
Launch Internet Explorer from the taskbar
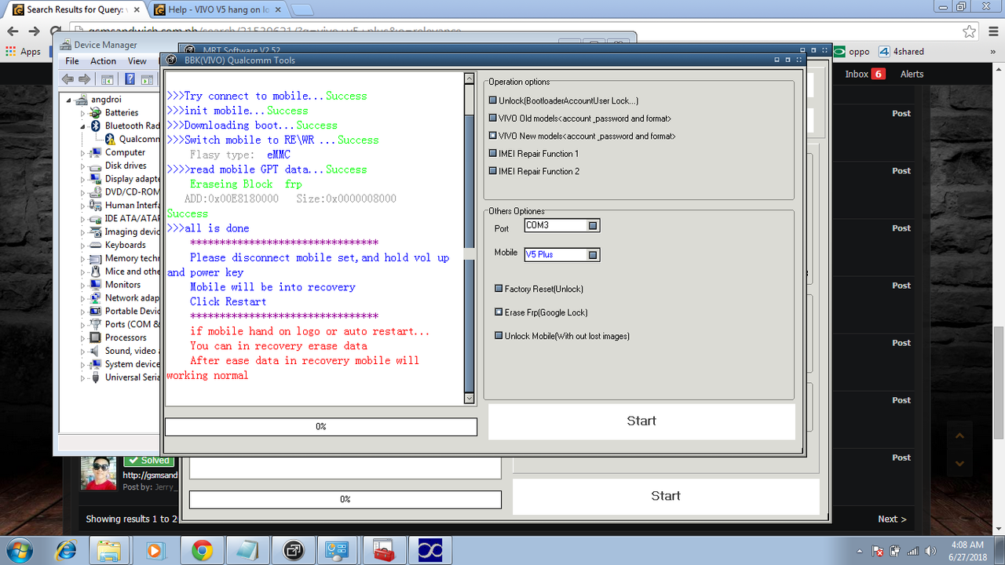point(67,550)
